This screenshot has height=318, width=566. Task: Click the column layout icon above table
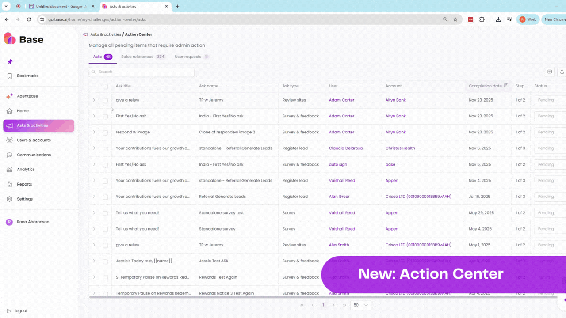[550, 72]
